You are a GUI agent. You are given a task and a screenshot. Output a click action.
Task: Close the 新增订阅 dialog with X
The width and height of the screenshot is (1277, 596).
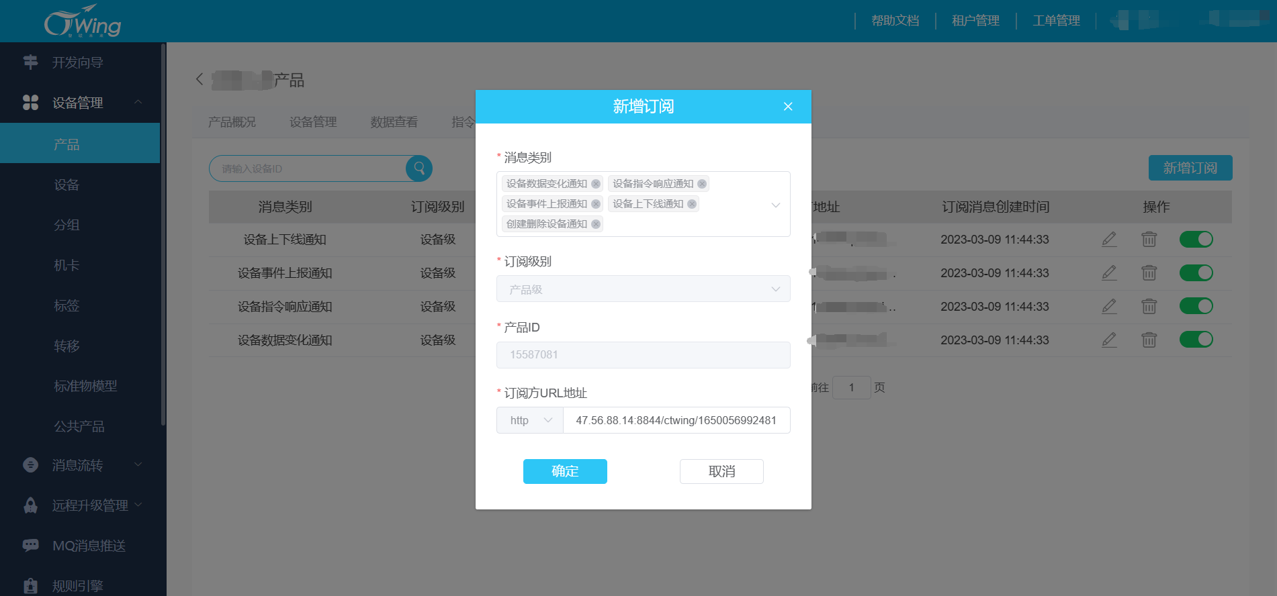[788, 107]
